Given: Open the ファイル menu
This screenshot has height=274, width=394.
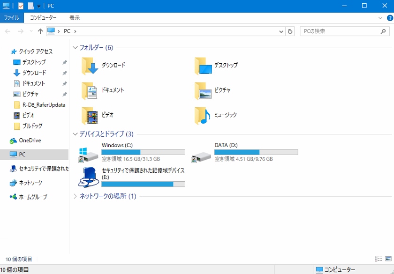Looking at the screenshot, I should [x=12, y=18].
